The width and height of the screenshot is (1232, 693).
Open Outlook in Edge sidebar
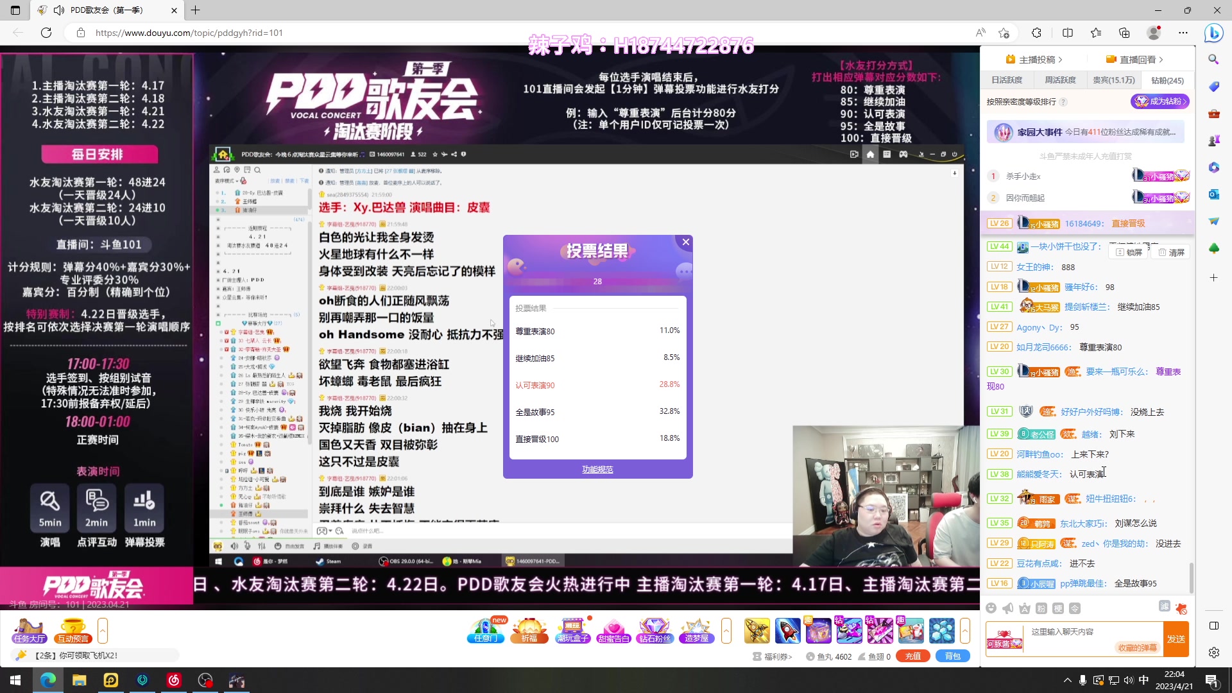point(1213,194)
